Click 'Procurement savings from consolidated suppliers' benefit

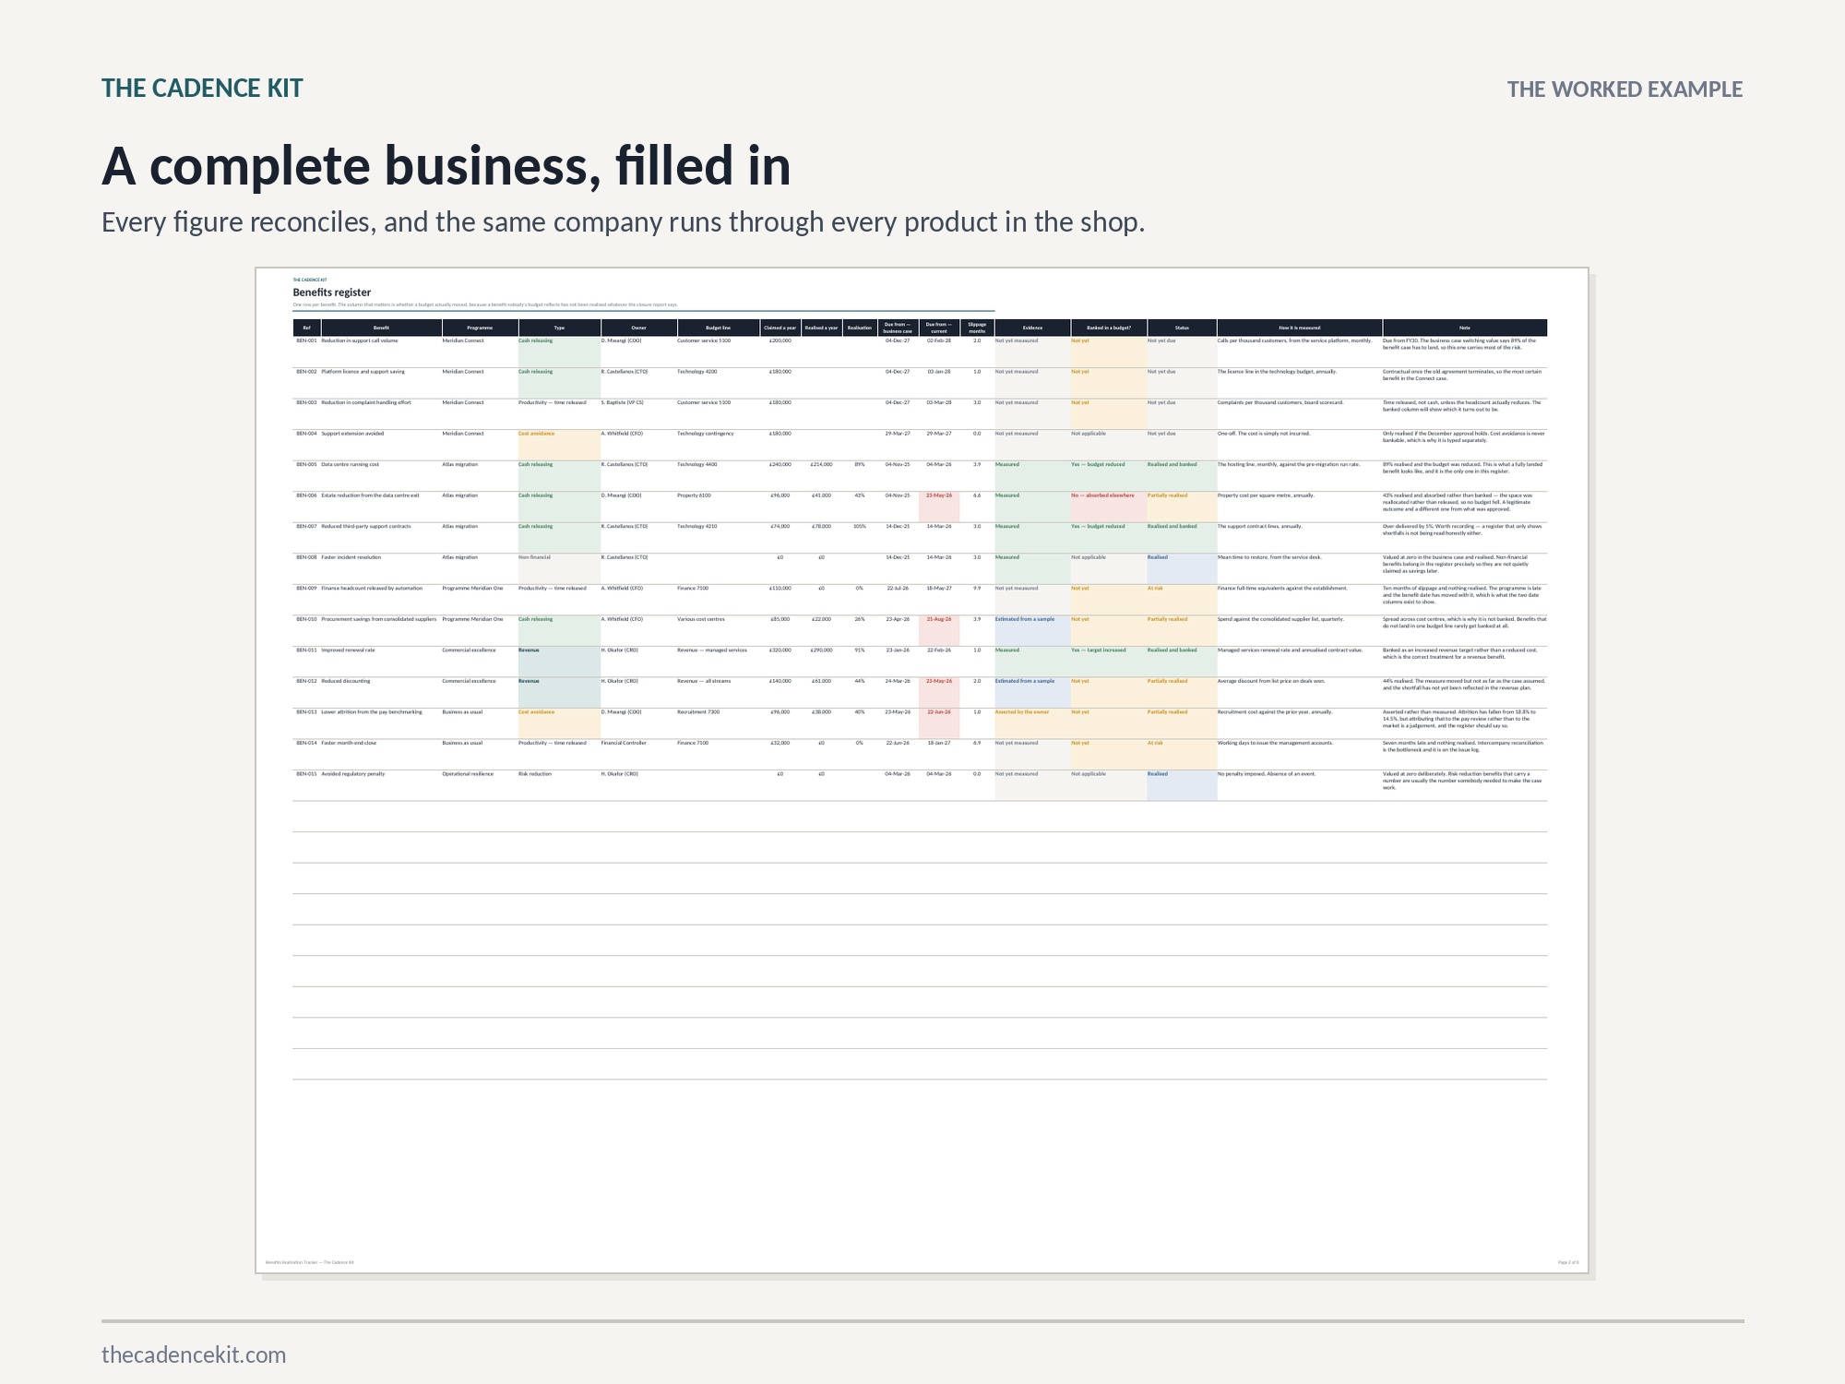tap(379, 619)
